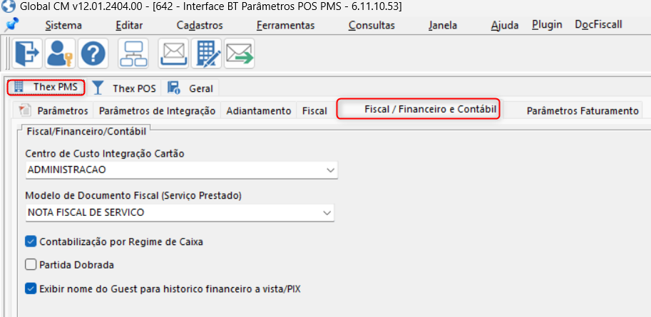Click the blue question mark help icon
Image resolution: width=651 pixels, height=317 pixels.
93,53
